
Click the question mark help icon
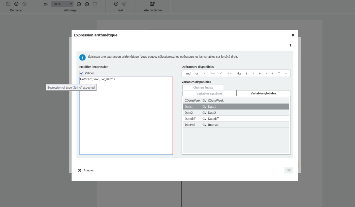tap(290, 46)
